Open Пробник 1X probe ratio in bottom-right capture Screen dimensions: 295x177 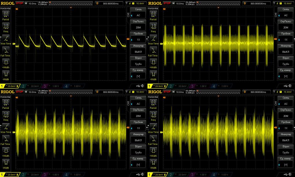[286, 125]
